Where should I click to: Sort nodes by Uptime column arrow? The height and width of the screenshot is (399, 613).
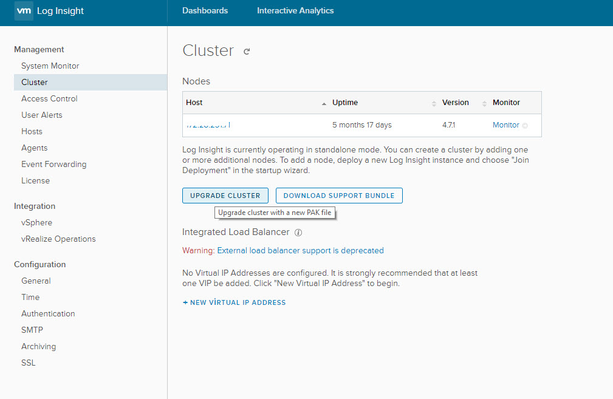(434, 103)
